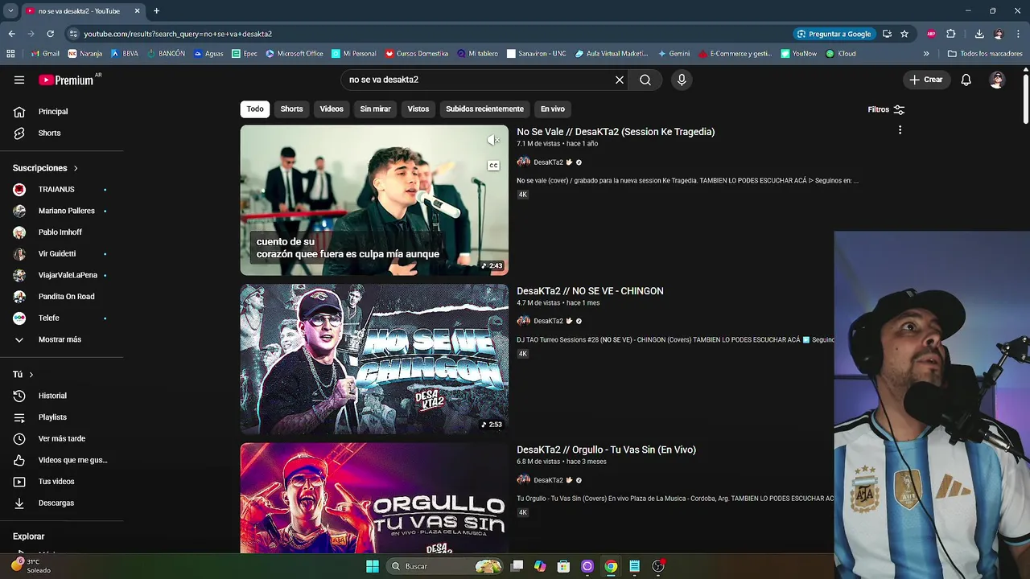Image resolution: width=1030 pixels, height=579 pixels.
Task: Open the Todos los marcadores folder
Action: (986, 54)
